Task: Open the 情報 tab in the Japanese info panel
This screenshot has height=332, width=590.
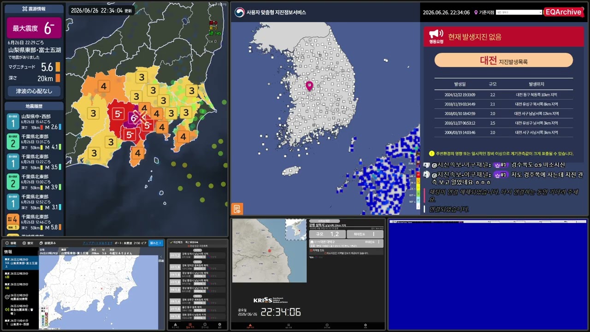Action: [11, 243]
